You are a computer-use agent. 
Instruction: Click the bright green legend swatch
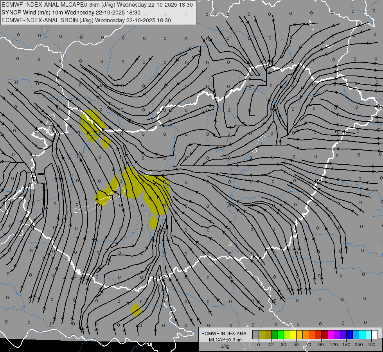pyautogui.click(x=281, y=334)
